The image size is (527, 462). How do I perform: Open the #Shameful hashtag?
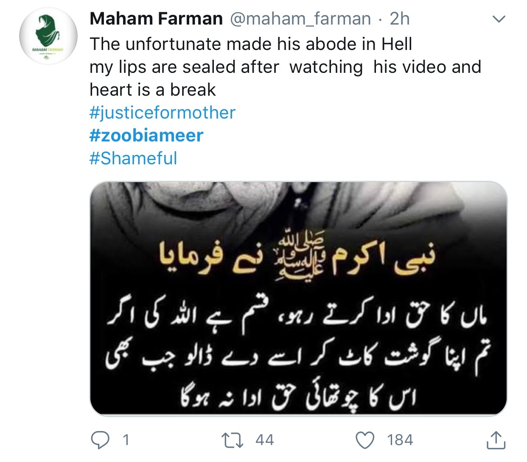pyautogui.click(x=133, y=158)
